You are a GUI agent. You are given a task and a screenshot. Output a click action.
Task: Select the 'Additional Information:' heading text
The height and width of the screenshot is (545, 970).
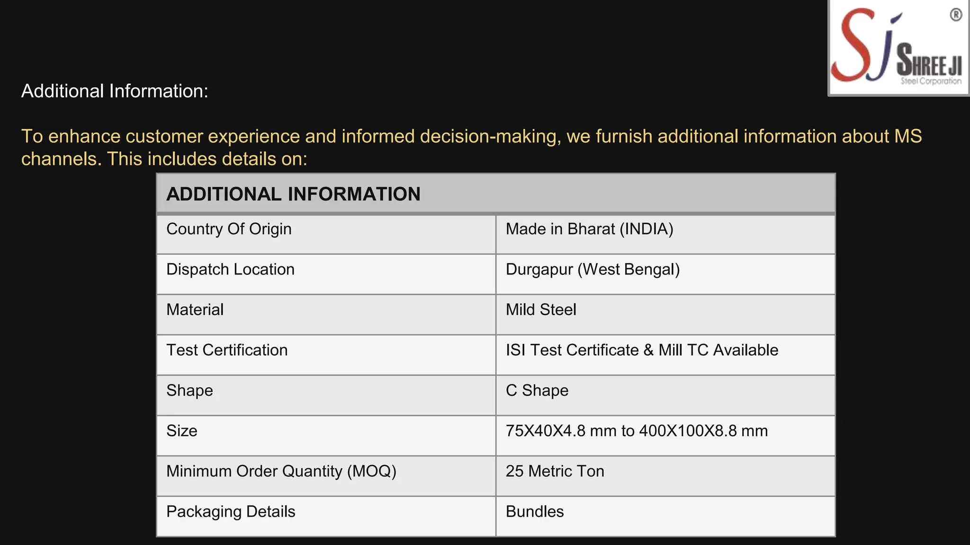point(115,91)
